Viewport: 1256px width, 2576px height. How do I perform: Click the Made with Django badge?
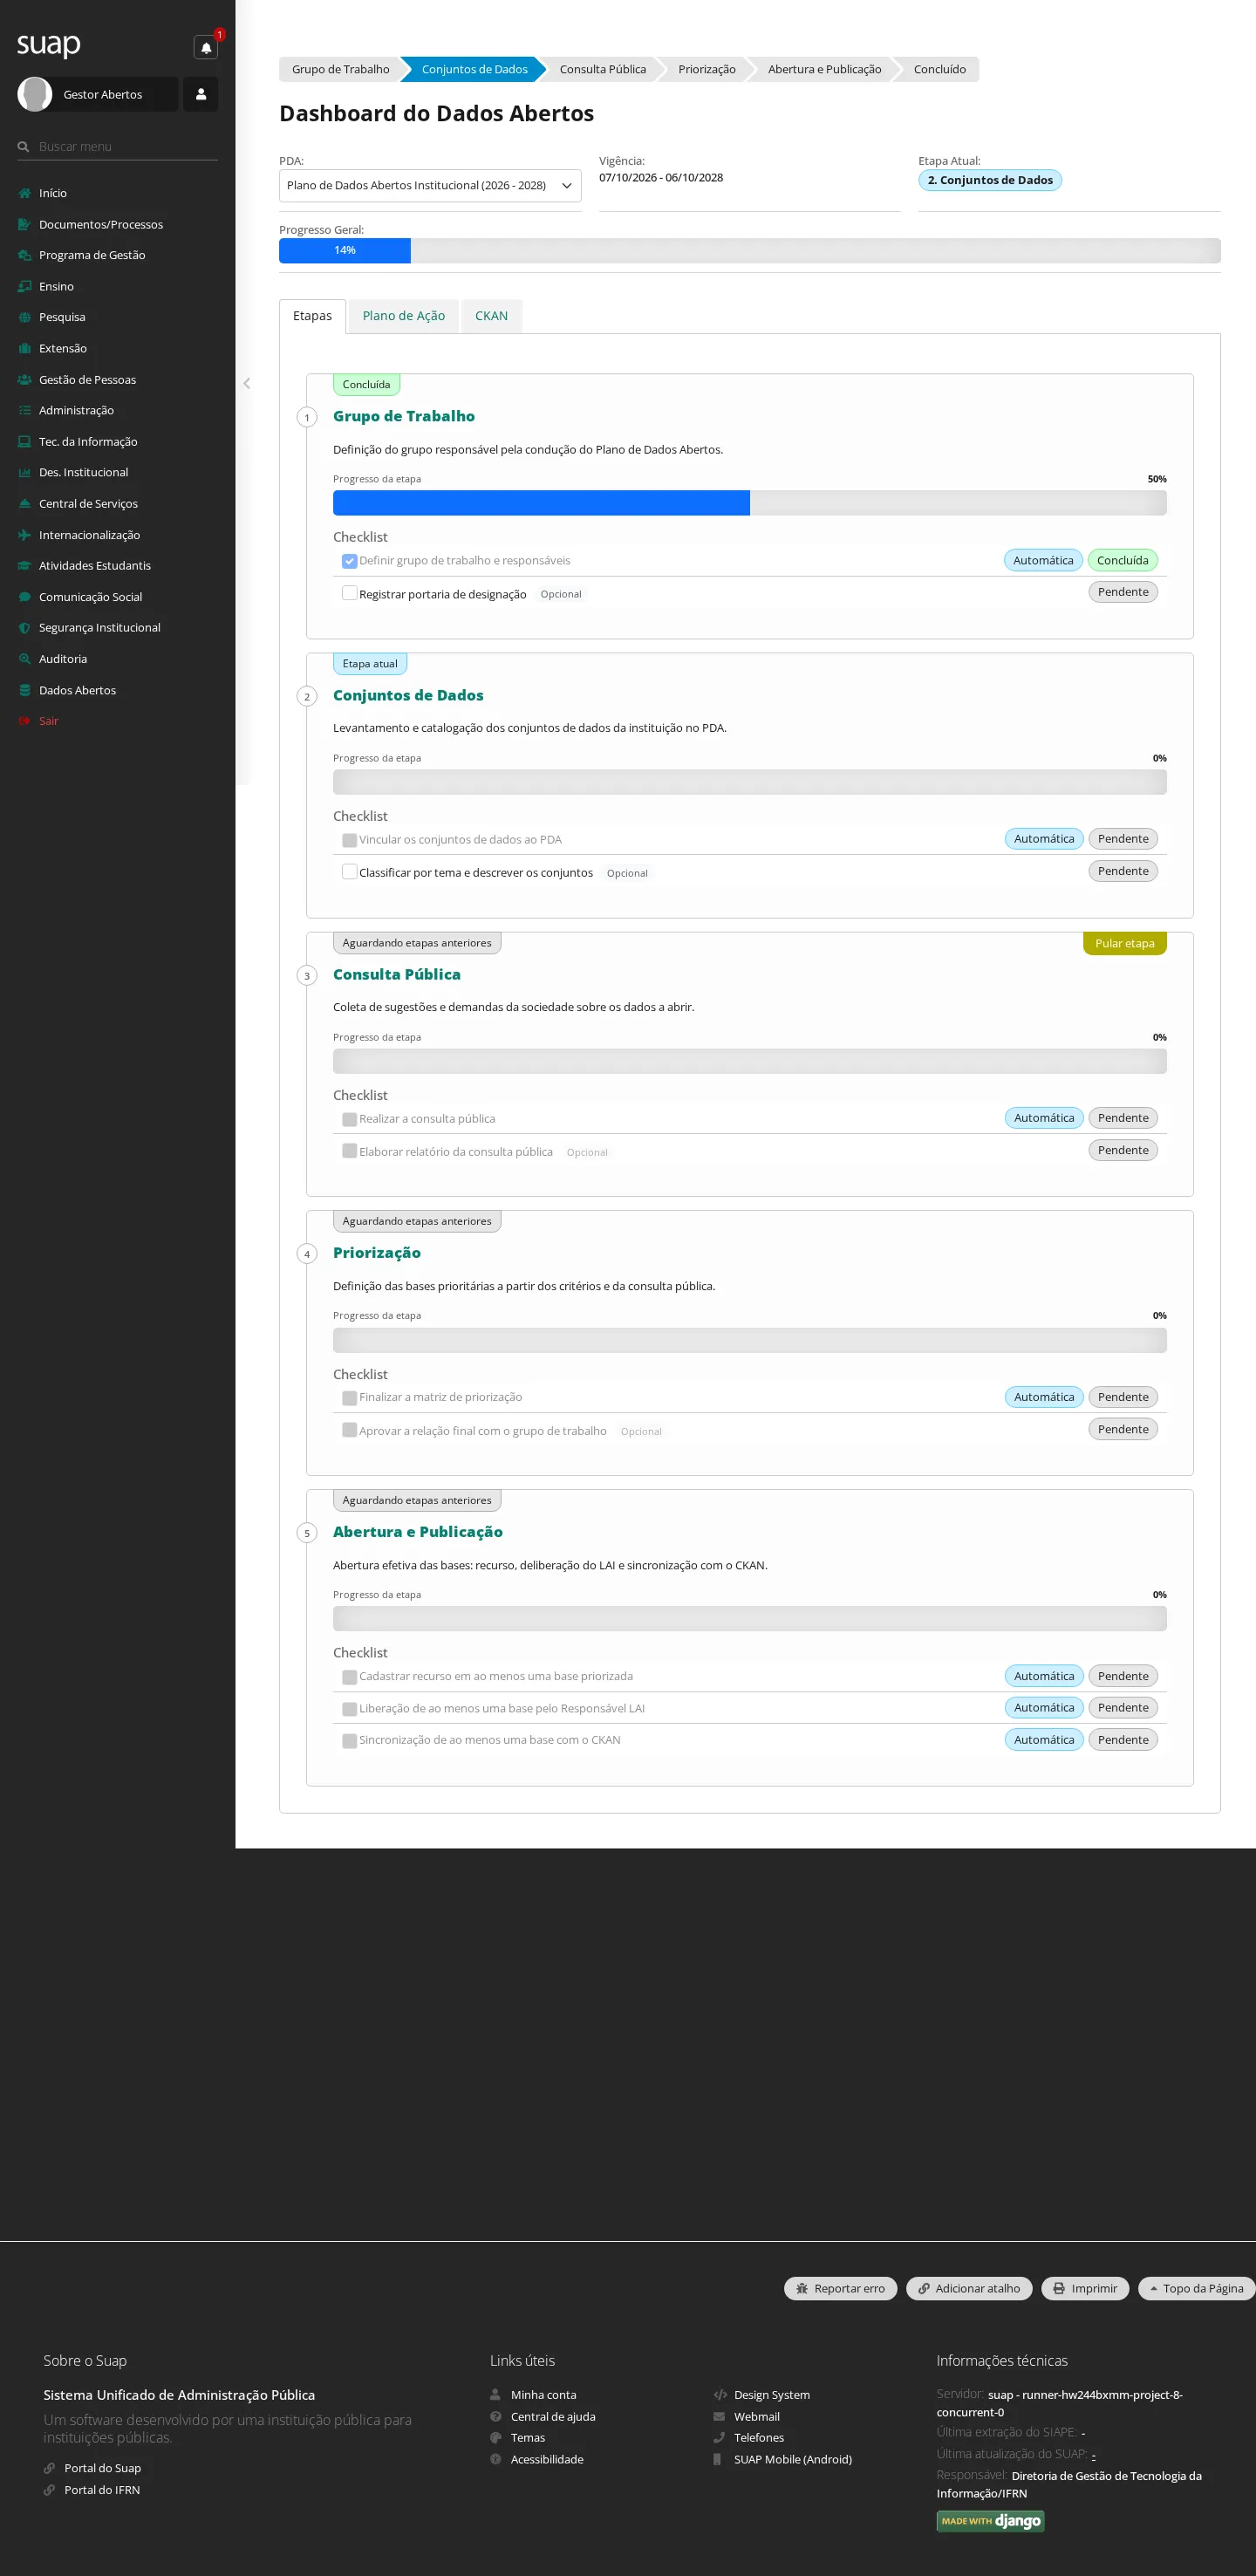(x=990, y=2521)
